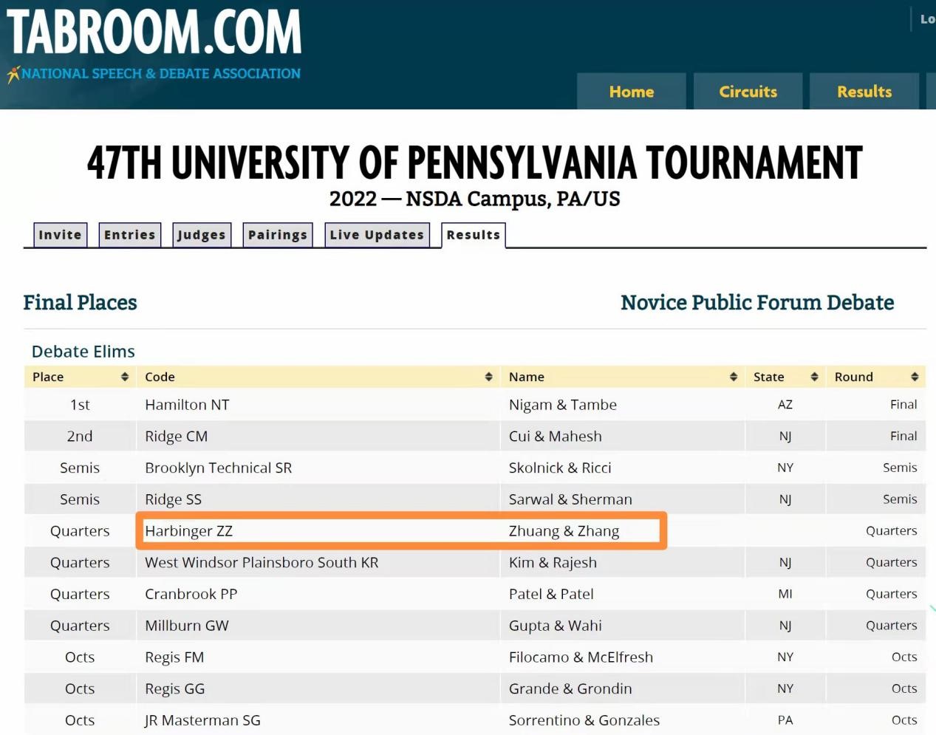Switch to the Entries tab
The image size is (936, 735).
pos(129,235)
